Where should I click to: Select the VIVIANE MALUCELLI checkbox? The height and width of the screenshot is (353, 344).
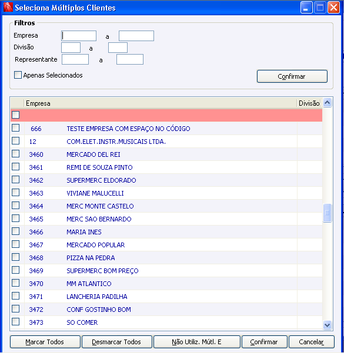pyautogui.click(x=15, y=193)
